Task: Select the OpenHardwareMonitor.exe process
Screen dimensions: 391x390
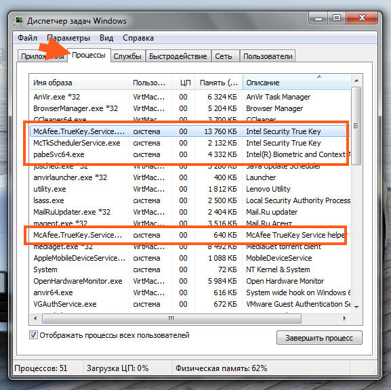Action: (x=190, y=281)
